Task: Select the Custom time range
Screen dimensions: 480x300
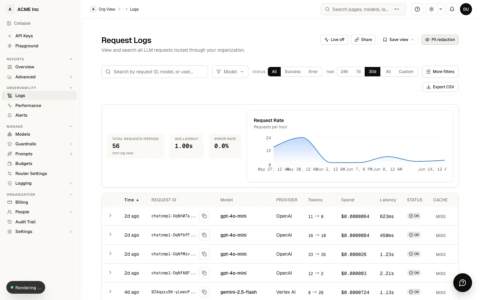Action: coord(406,72)
